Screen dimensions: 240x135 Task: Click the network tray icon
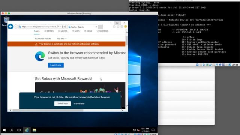click(135, 130)
